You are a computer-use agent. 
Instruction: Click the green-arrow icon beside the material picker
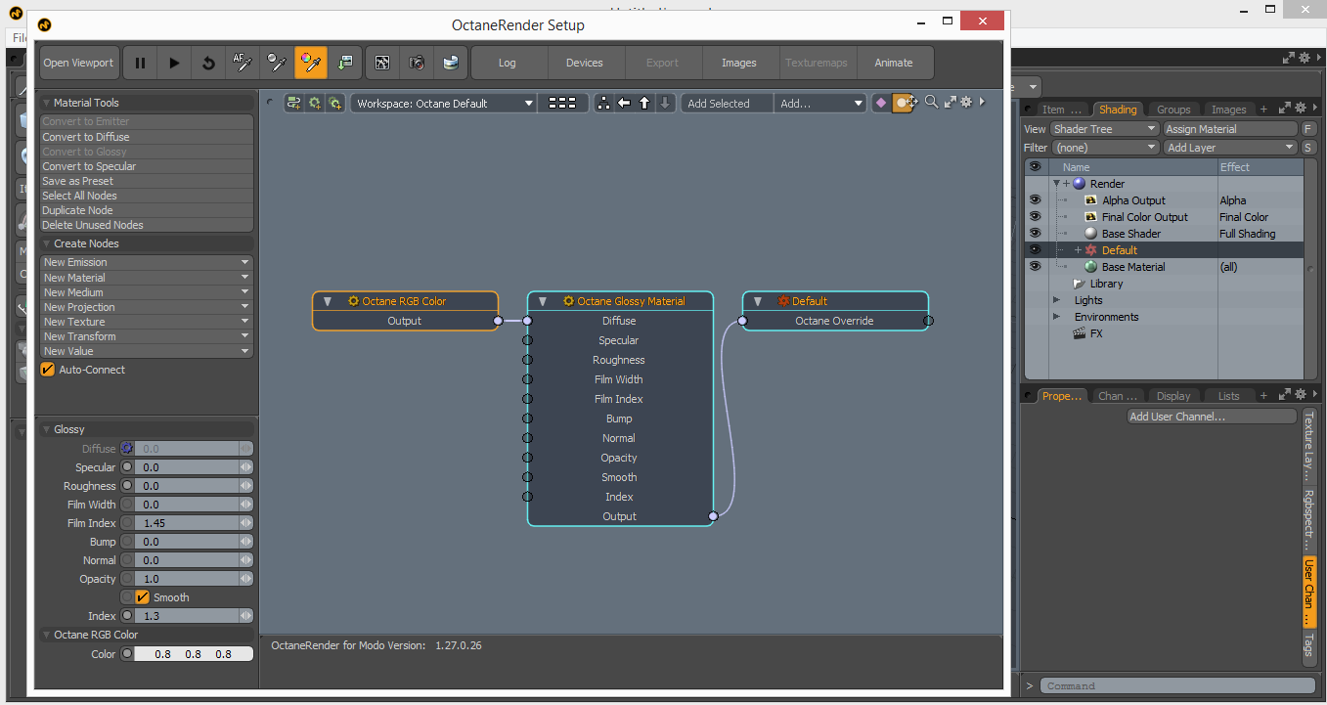[x=345, y=63]
